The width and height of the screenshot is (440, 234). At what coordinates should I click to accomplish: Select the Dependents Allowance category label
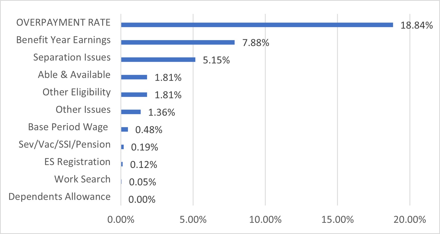(x=59, y=197)
